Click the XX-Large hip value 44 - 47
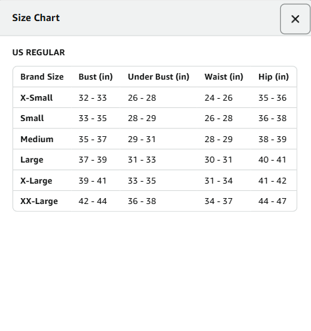Screen dimensions: 311x331 pos(272,201)
